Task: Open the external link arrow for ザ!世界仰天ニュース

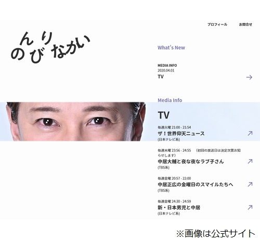Action: tap(250, 134)
